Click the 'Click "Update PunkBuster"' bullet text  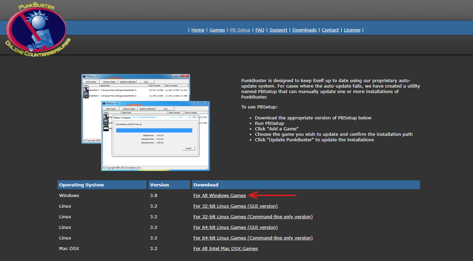click(x=314, y=140)
